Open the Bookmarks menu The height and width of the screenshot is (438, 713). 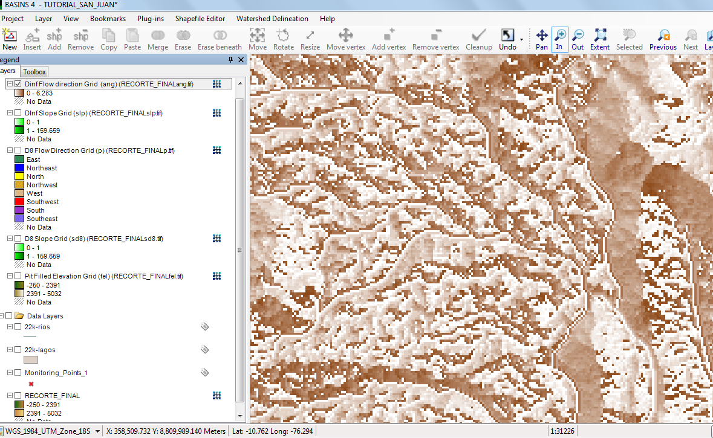point(108,19)
